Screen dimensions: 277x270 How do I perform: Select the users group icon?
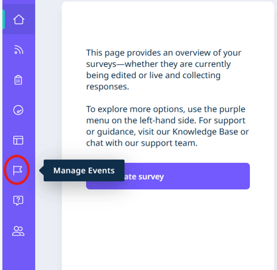pos(18,231)
